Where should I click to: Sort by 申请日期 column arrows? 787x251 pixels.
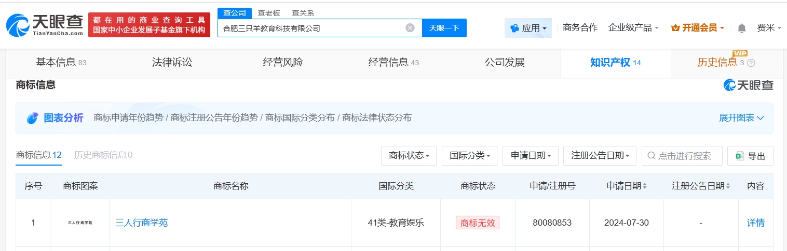coord(645,186)
